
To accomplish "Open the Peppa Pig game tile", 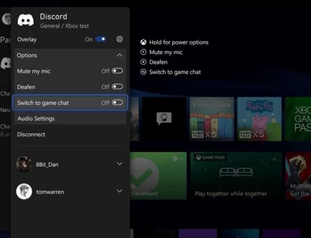I will pyautogui.click(x=259, y=119).
